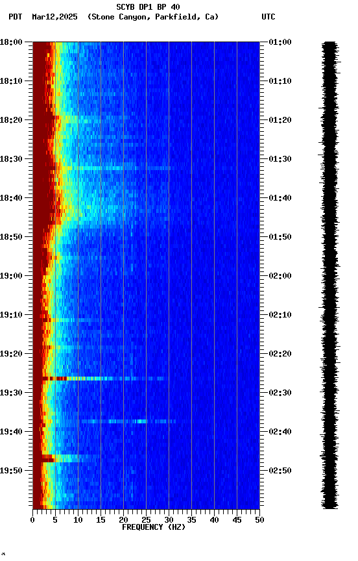Click the 01:50 UTC time label
The width and height of the screenshot is (358, 561).
pos(280,237)
